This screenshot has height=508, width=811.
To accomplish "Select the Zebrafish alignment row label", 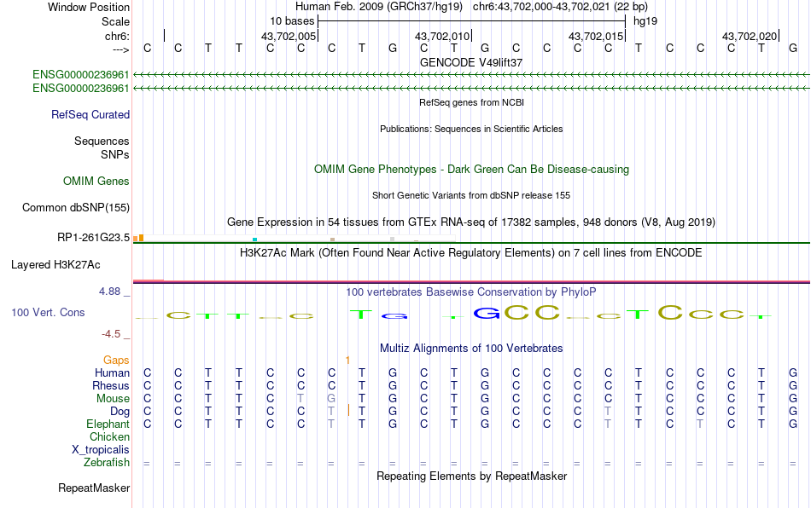I will point(107,462).
